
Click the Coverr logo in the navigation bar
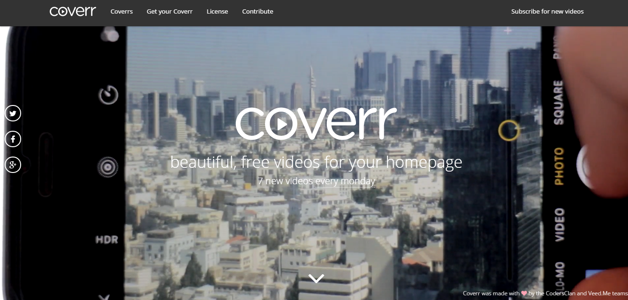pos(73,11)
